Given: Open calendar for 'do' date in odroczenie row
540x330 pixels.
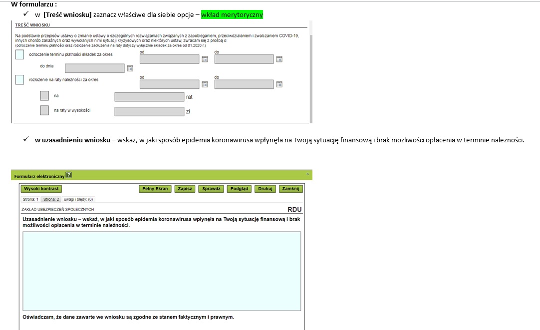Looking at the screenshot, I should pyautogui.click(x=279, y=59).
